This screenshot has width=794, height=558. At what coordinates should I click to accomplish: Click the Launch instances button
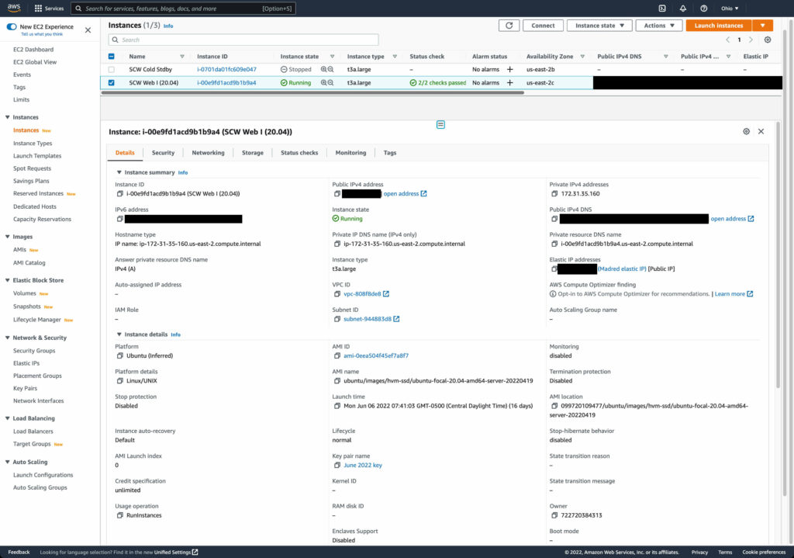point(719,26)
